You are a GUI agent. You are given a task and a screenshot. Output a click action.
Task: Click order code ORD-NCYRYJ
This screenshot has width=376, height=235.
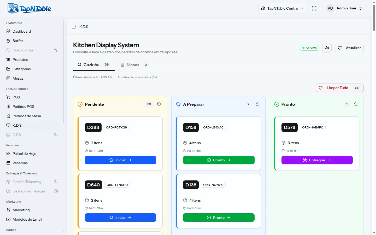[x=213, y=185]
